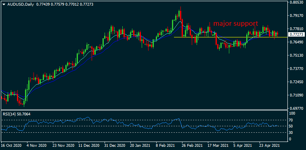Click the RSI(14) 50.7064 indicator label
The width and height of the screenshot is (306, 150).
pyautogui.click(x=17, y=114)
